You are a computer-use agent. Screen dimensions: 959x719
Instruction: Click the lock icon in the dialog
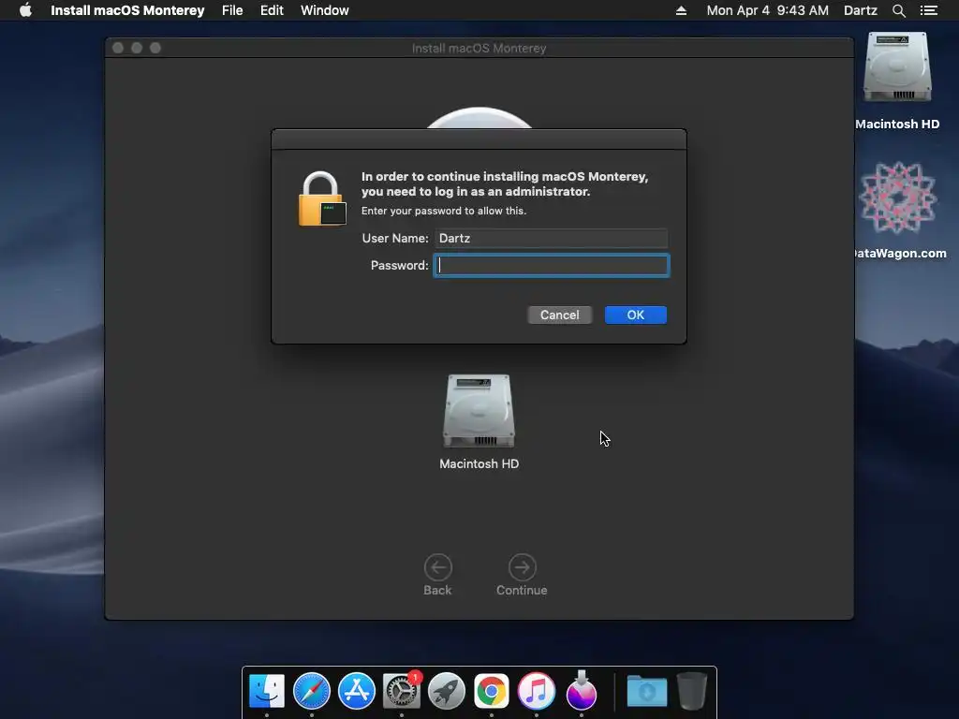pos(322,198)
